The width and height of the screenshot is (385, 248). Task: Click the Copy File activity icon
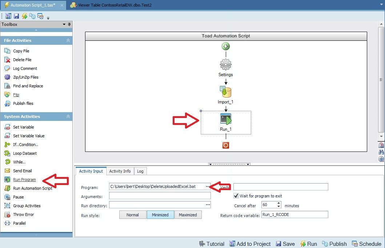tap(7, 51)
